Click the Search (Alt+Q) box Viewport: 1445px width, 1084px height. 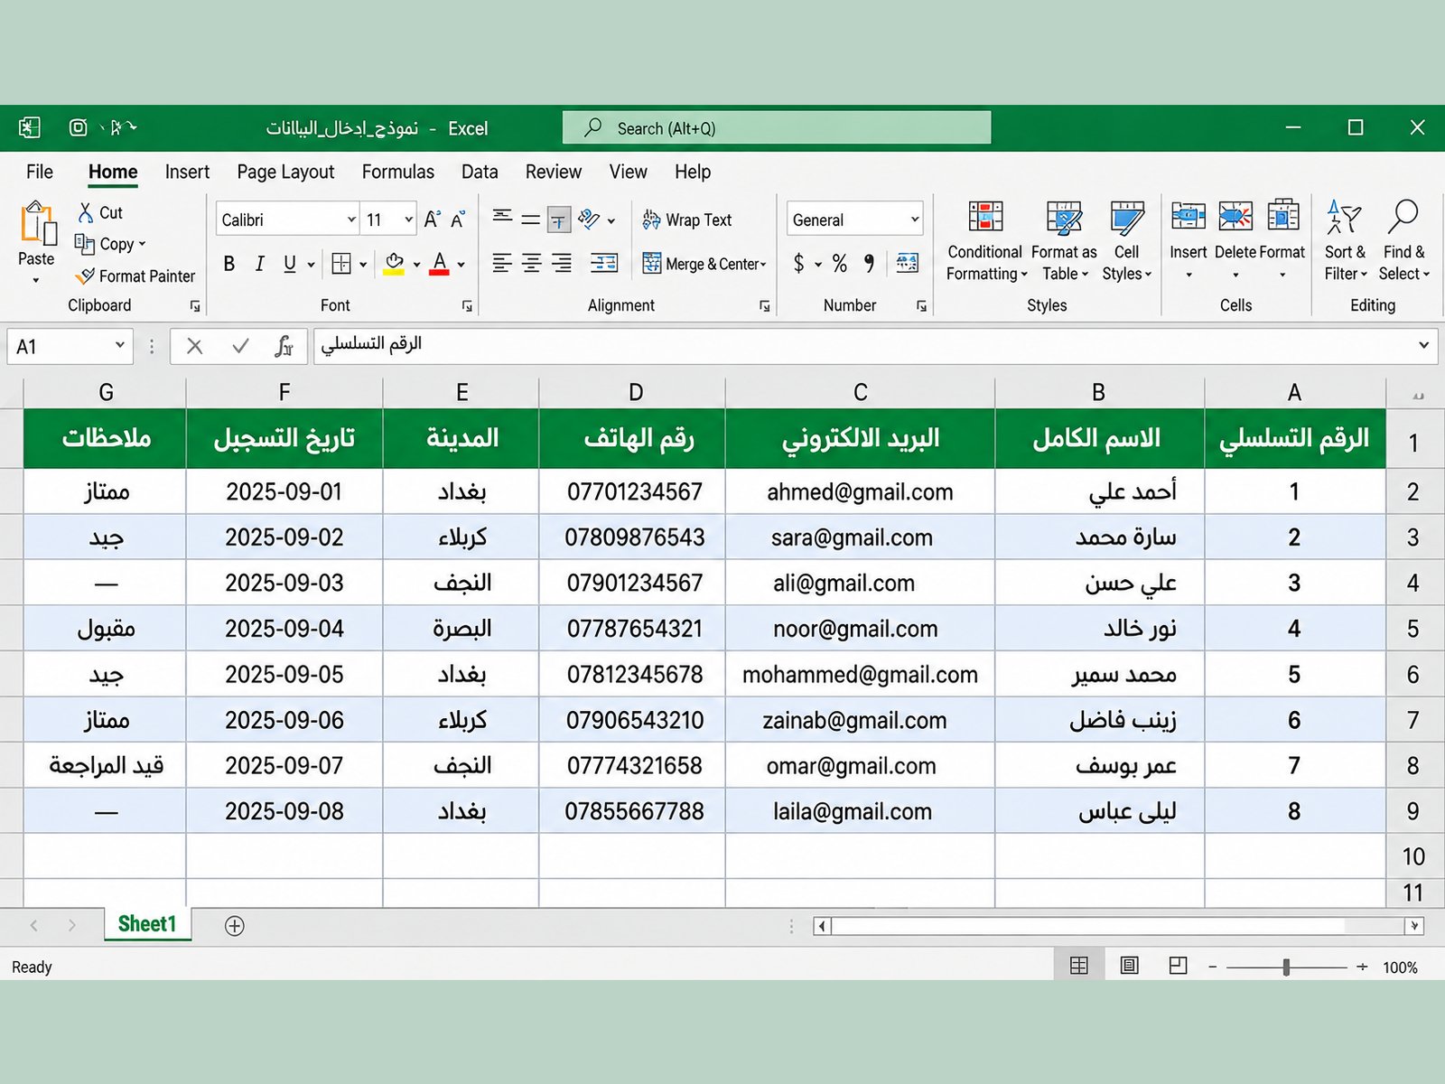[777, 127]
